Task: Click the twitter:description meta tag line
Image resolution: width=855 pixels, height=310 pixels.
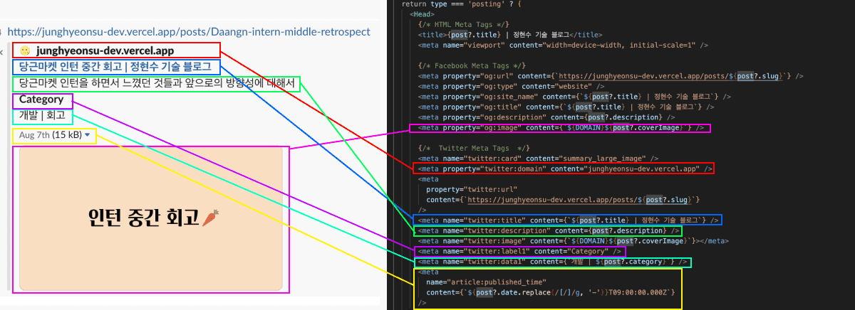Action: 547,230
